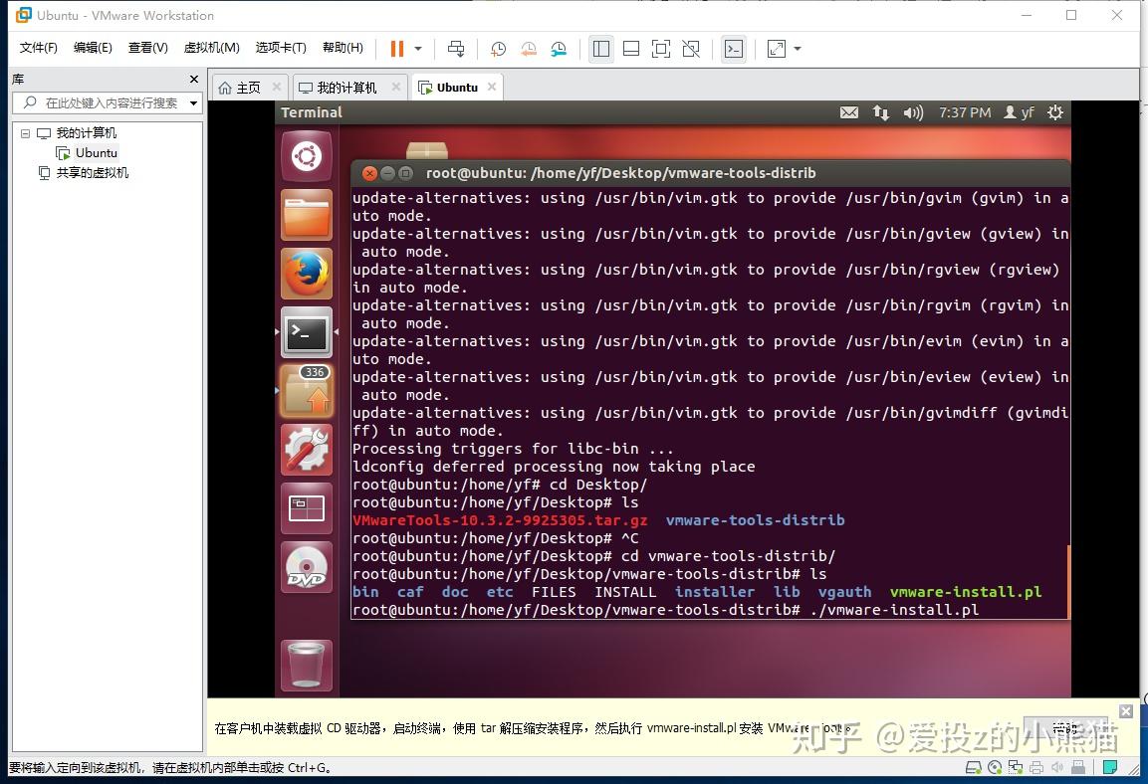
Task: Close the Ubuntu tab
Action: (x=491, y=87)
